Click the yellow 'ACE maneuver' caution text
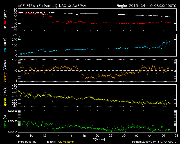The height and width of the screenshot is (144, 180). tap(66, 142)
